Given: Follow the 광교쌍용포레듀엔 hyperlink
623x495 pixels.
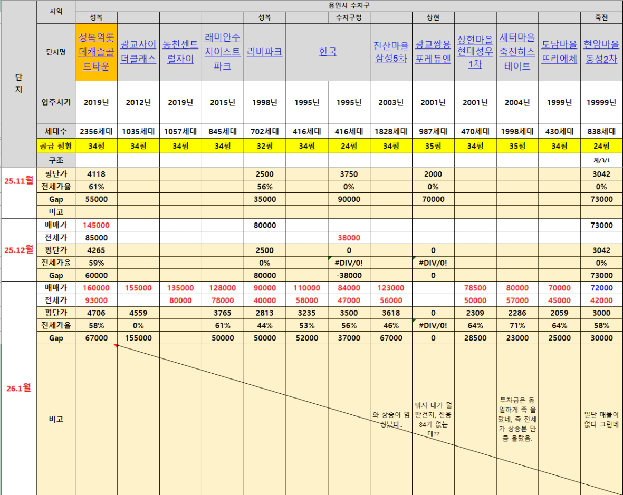Looking at the screenshot, I should tap(433, 51).
